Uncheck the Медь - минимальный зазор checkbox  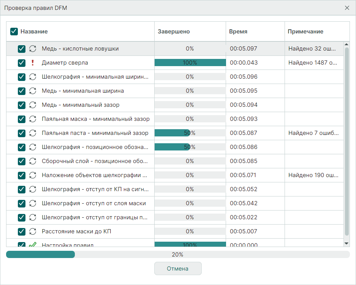click(x=22, y=105)
